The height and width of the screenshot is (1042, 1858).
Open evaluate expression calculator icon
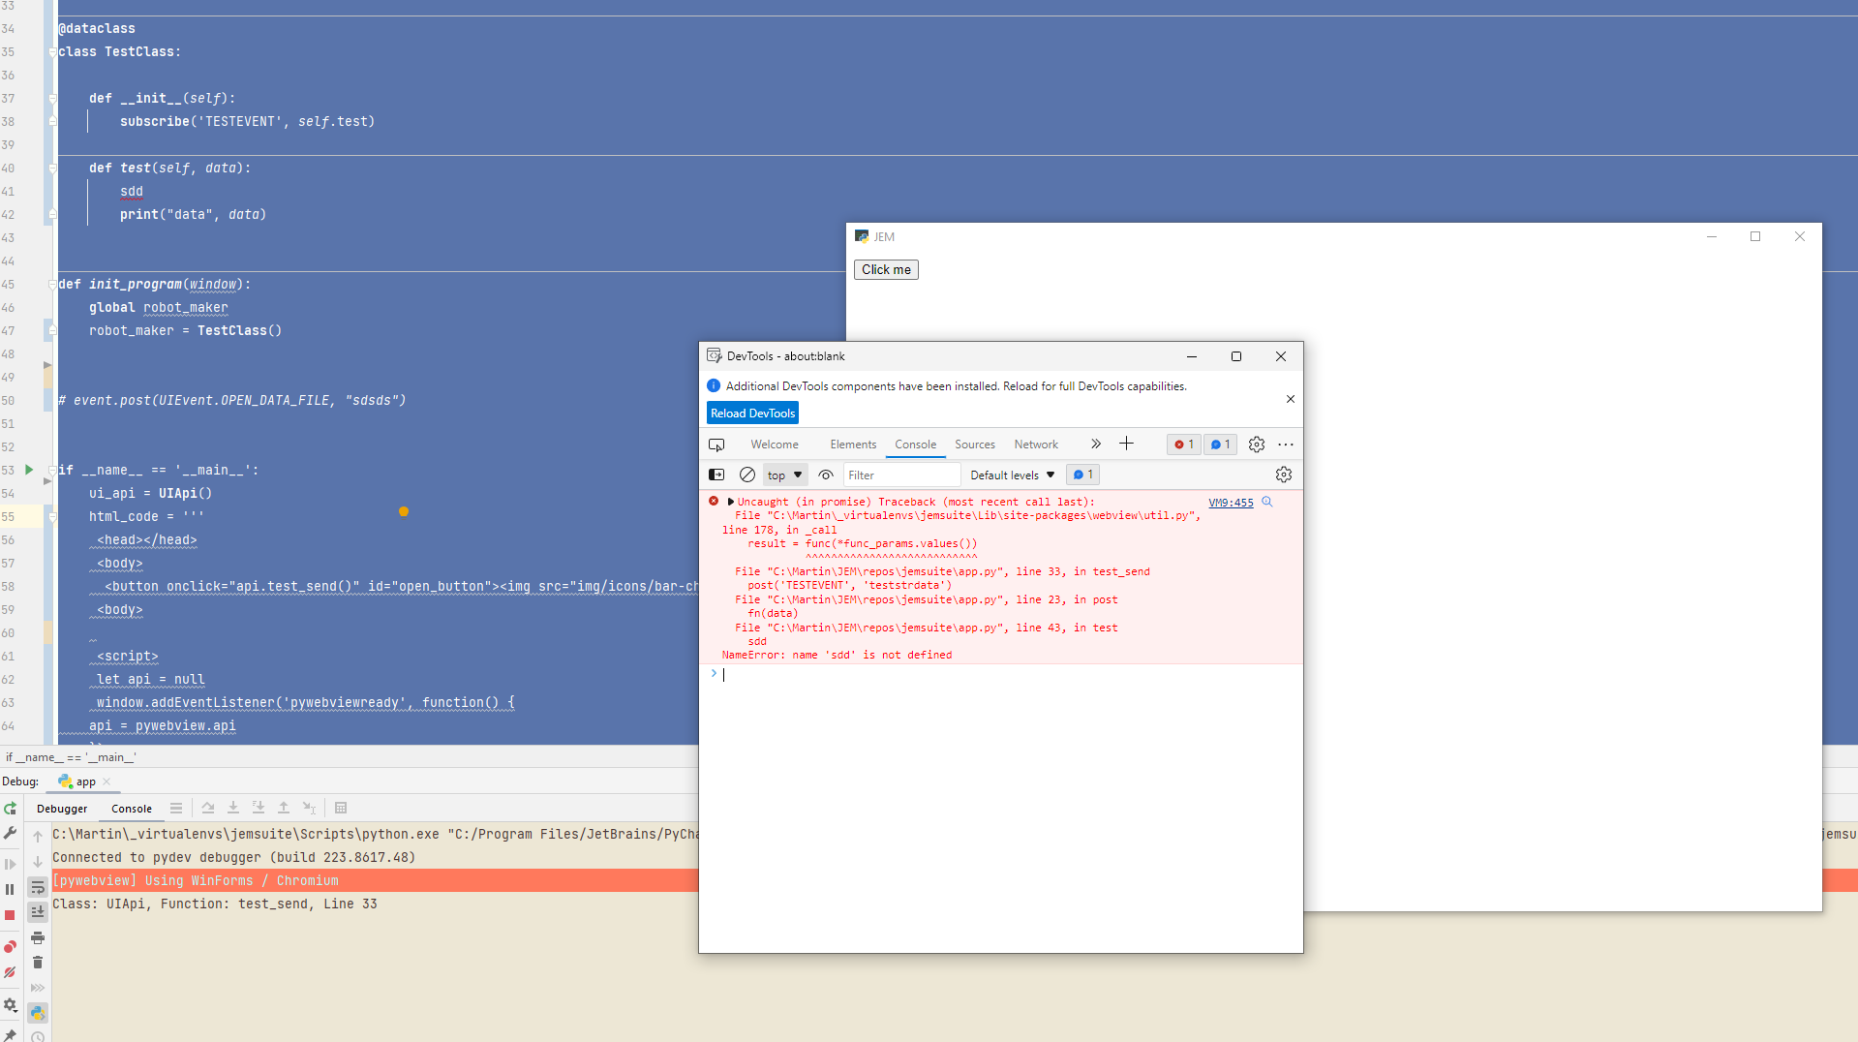341,808
